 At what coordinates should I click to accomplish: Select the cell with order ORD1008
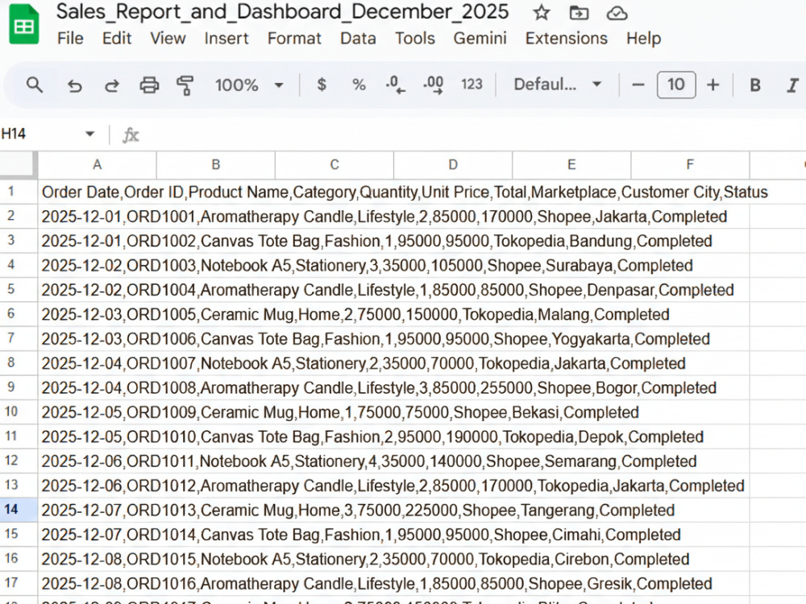click(x=97, y=388)
